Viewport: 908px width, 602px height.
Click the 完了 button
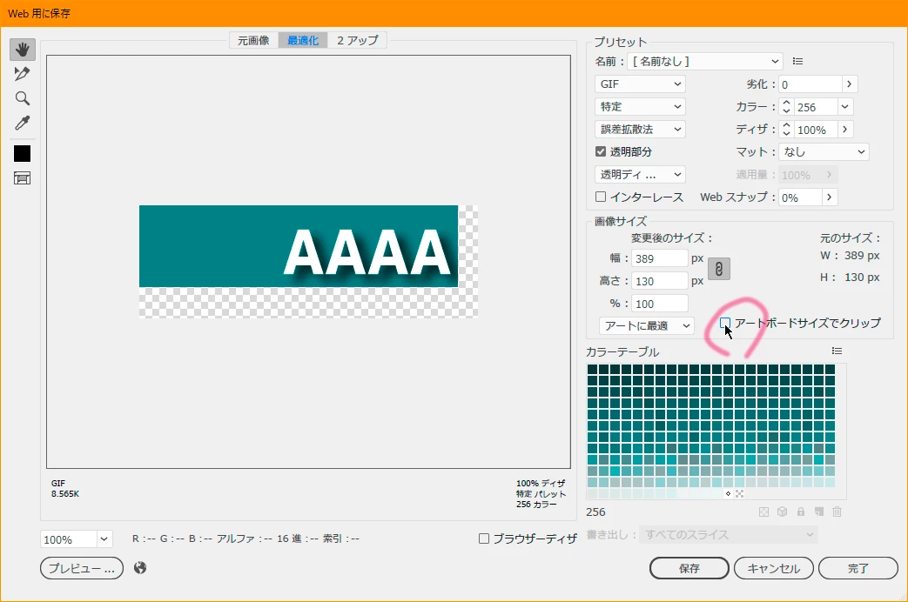(x=858, y=568)
